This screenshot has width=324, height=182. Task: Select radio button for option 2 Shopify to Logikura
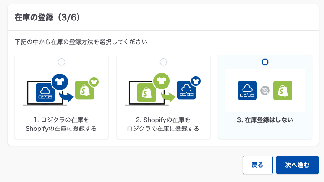(163, 62)
